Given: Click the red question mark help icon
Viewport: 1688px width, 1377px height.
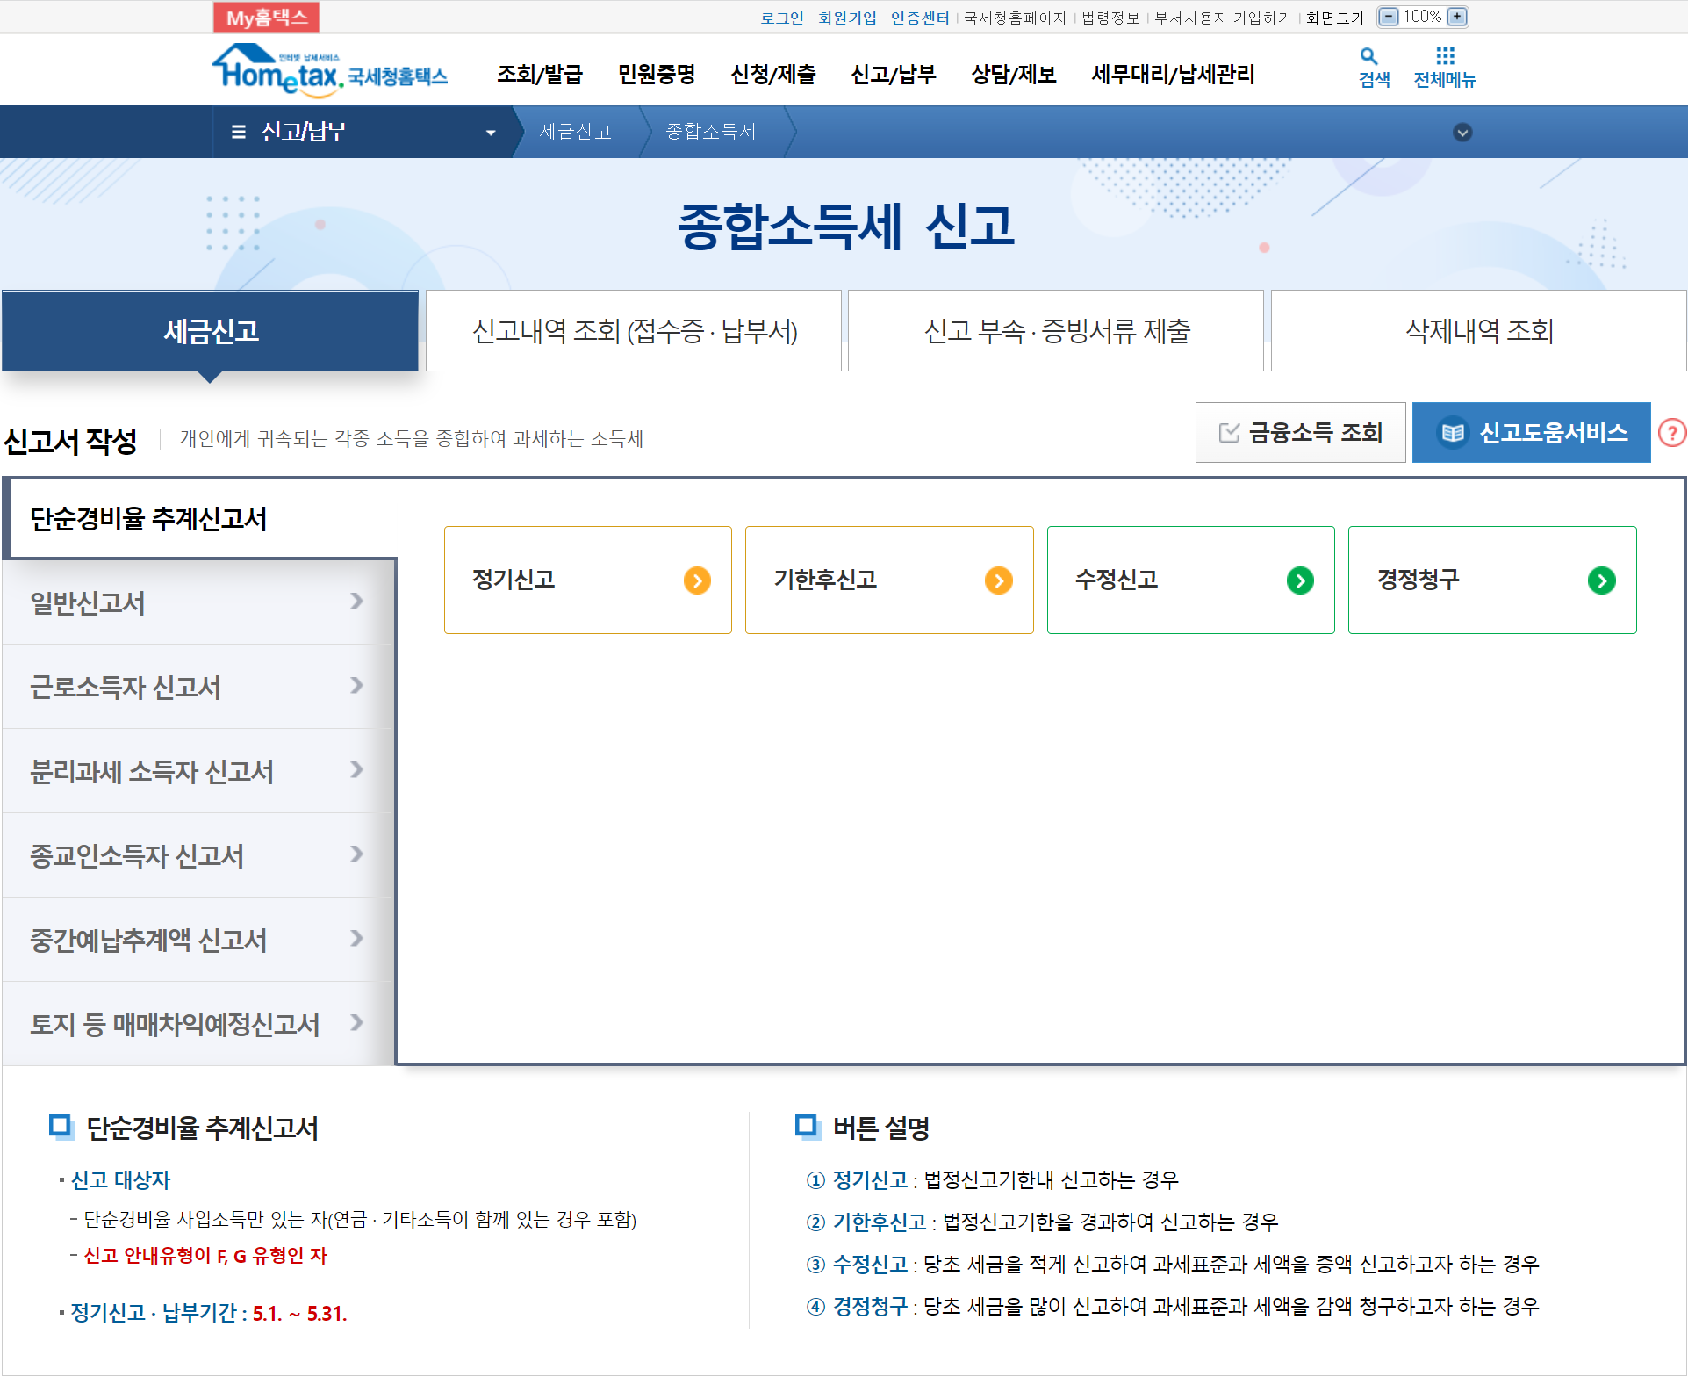Looking at the screenshot, I should click(x=1671, y=433).
